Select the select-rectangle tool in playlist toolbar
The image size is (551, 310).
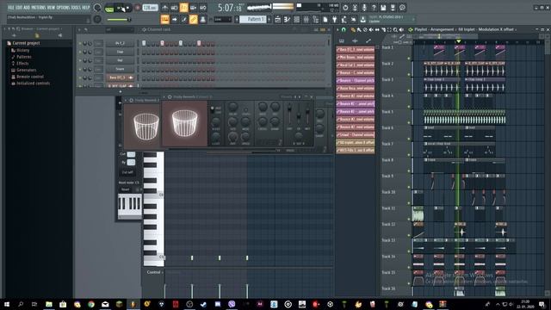point(389,30)
